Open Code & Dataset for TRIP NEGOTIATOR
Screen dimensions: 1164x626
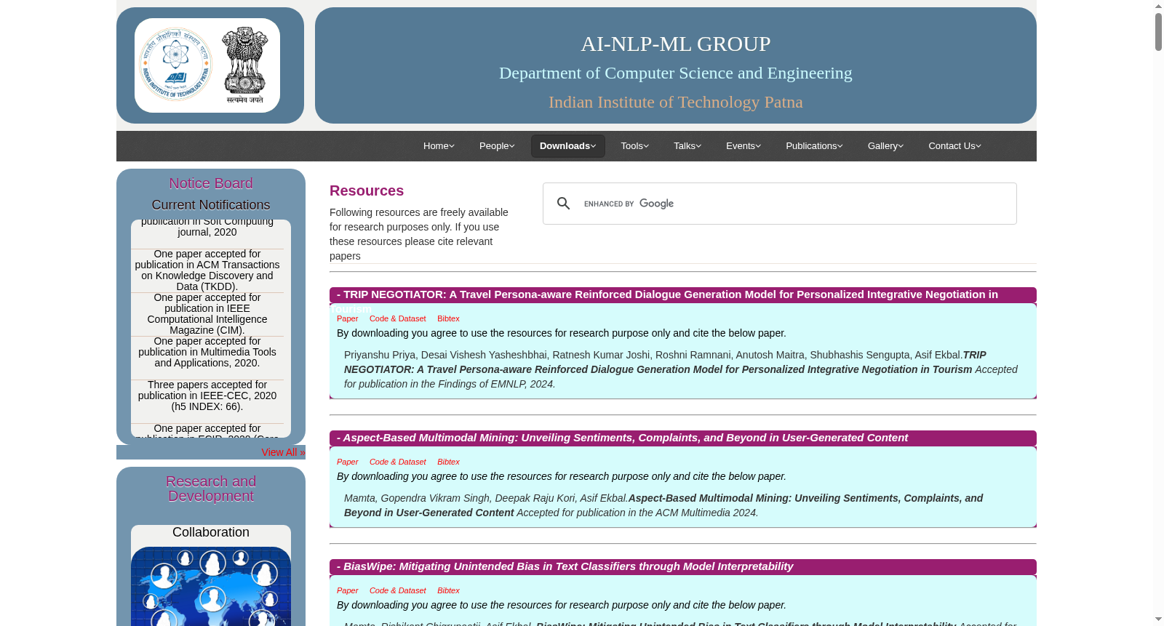point(397,318)
